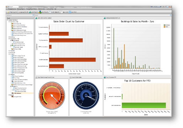
Task: Open Excel Reports from the toolbar
Action: [x=44, y=12]
